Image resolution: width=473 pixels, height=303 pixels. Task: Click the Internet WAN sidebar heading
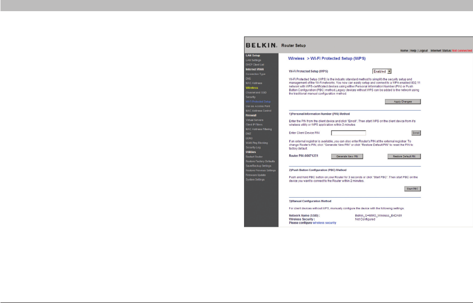[x=255, y=69]
